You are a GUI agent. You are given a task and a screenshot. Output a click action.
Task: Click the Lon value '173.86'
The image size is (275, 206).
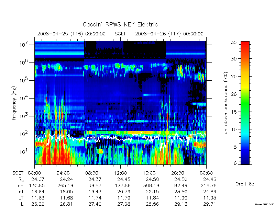(123, 185)
